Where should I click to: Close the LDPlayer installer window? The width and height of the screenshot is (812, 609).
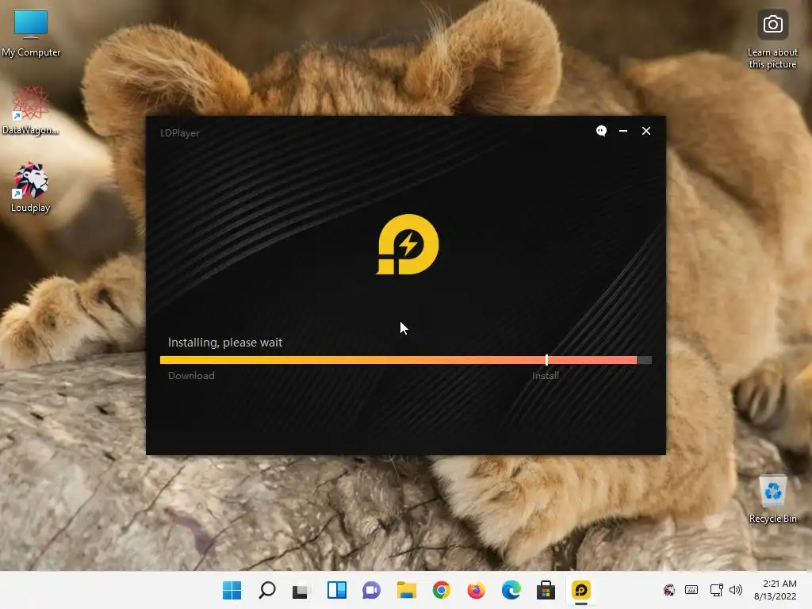point(645,131)
